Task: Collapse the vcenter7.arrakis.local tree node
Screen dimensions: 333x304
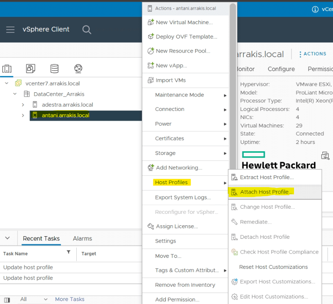Action: tap(7, 83)
